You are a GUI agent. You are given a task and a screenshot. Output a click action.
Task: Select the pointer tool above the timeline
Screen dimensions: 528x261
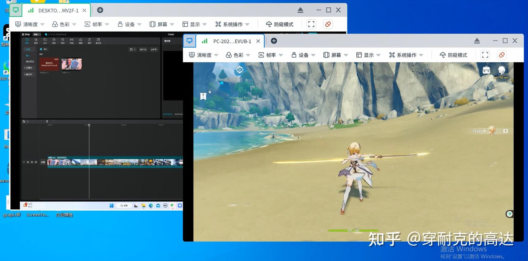(24, 121)
